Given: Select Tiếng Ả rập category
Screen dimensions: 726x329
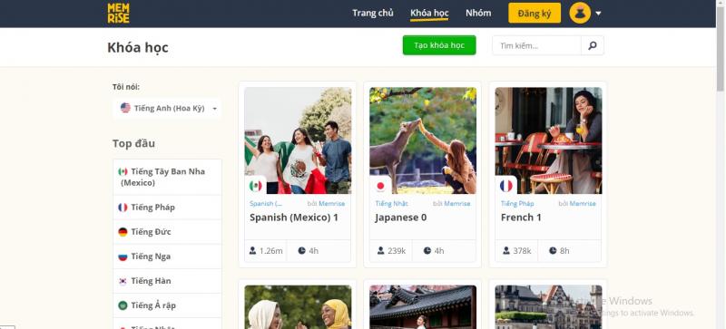Looking at the screenshot, I should pos(168,305).
